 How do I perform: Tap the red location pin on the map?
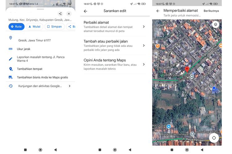187,69
